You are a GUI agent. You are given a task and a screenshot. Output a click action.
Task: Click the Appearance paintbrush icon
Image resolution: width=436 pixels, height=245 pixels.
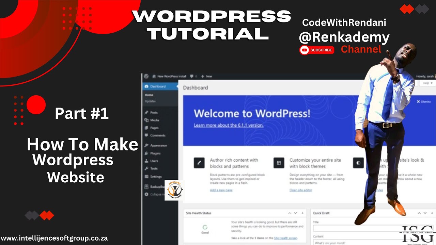pos(146,145)
